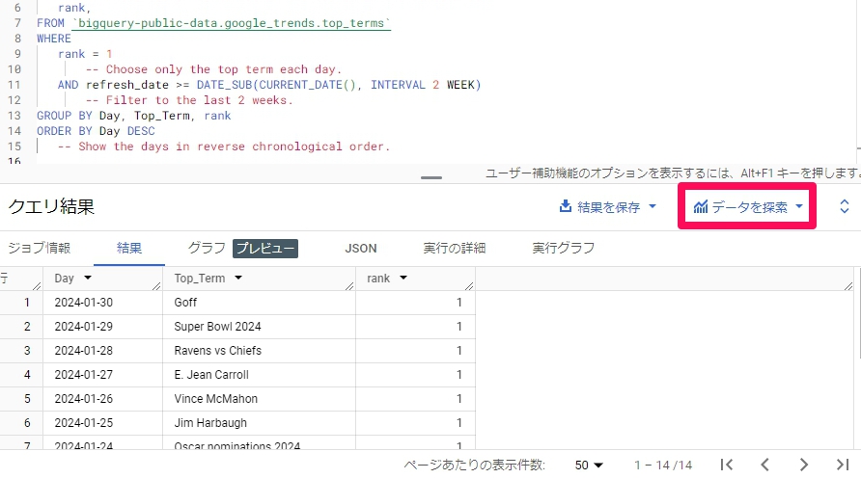Viewport: 861px width, 479px height.
Task: Click the Jim Harbaugh cell
Action: pos(260,423)
